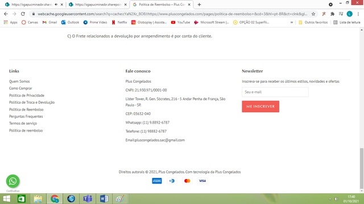This screenshot has width=364, height=204.
Task: Click the taskbar clock showing 17:40
Action: coord(351,199)
